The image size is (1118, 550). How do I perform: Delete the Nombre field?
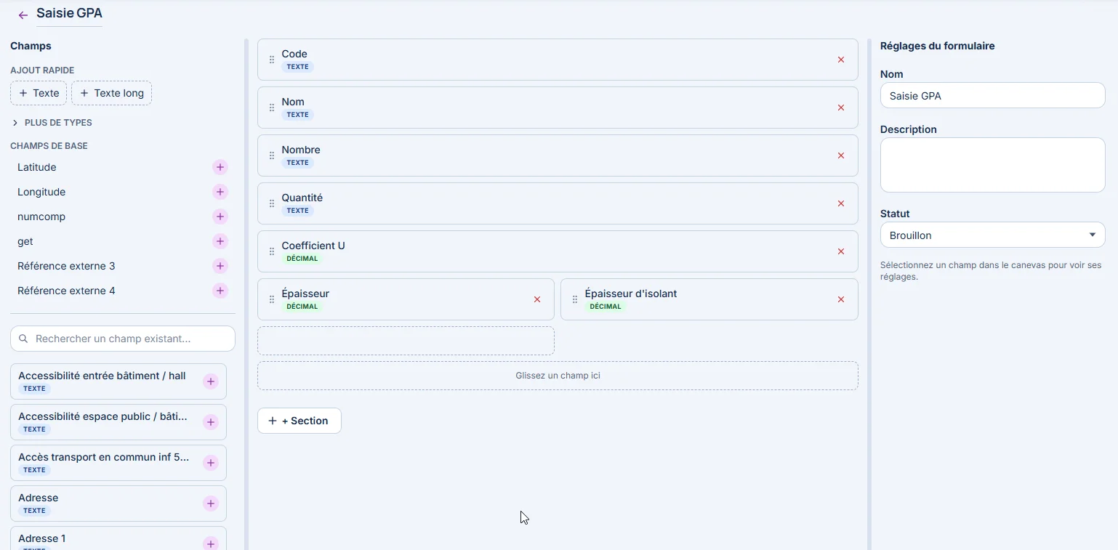[841, 155]
